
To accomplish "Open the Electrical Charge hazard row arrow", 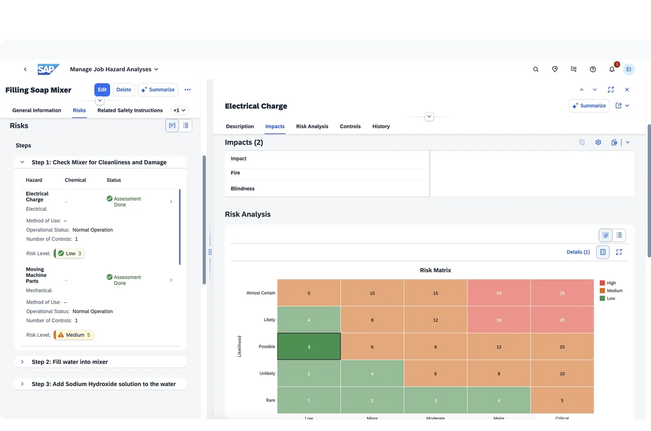I will tap(171, 202).
